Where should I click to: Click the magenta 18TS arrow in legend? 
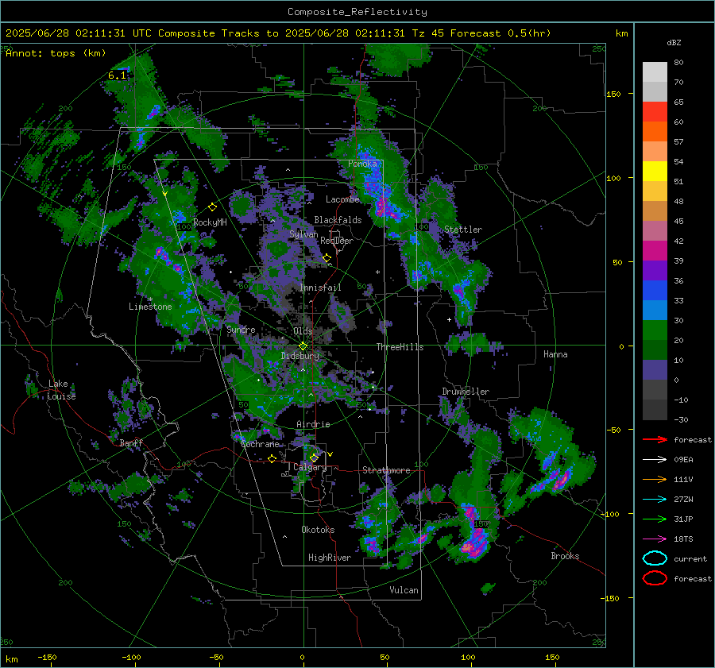point(655,539)
